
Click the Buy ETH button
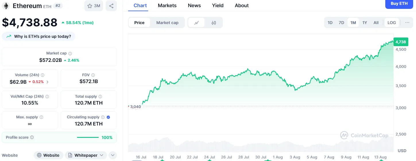399,4
